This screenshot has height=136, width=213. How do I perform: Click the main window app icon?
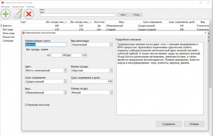tap(2, 3)
